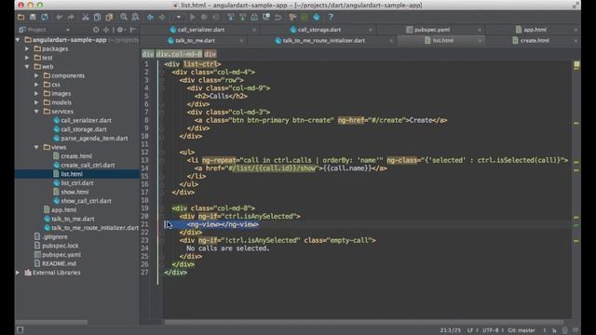Click tool windows toggle at bottom-left corner
The height and width of the screenshot is (335, 596).
coord(20,330)
